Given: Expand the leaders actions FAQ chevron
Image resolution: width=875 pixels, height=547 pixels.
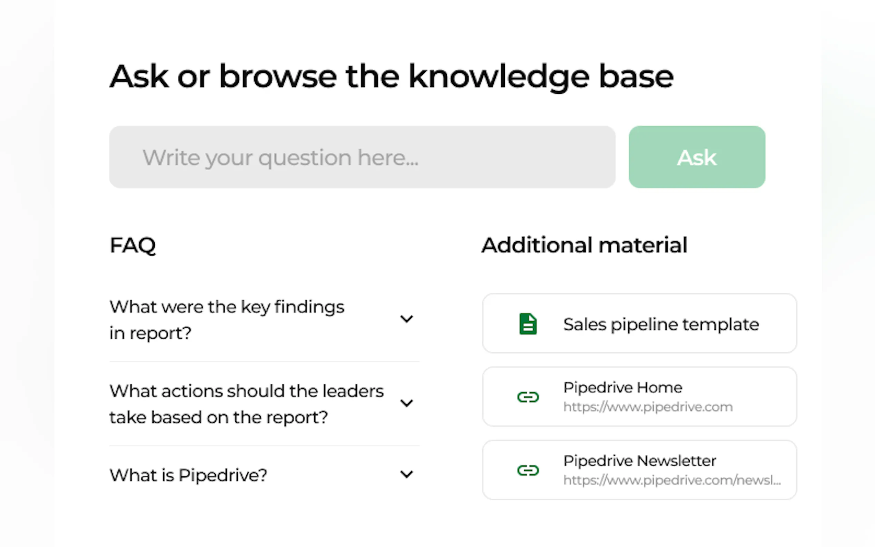Looking at the screenshot, I should pyautogui.click(x=406, y=403).
